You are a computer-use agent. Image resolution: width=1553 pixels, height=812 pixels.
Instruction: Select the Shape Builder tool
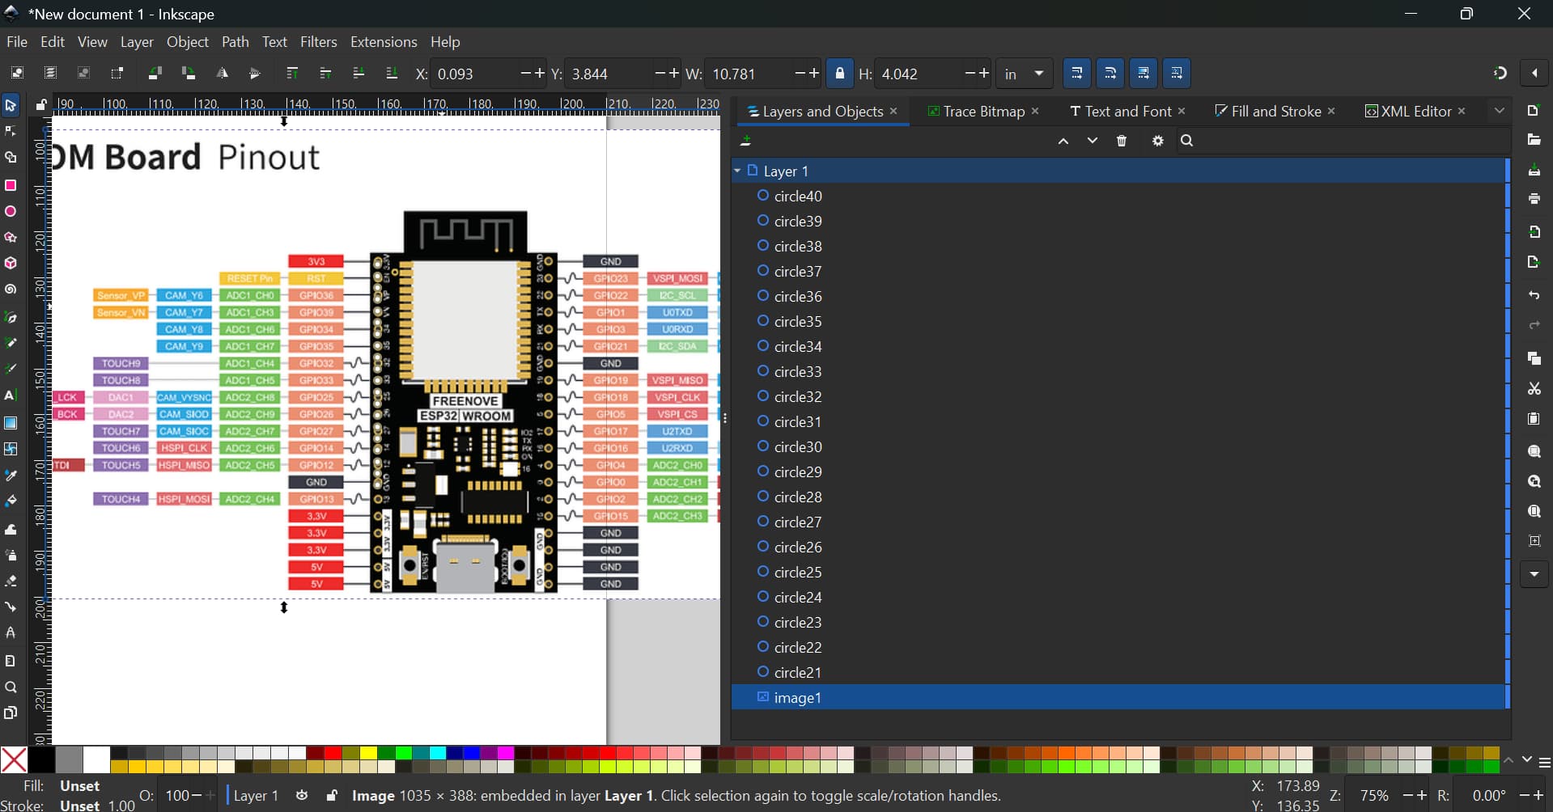tap(11, 158)
